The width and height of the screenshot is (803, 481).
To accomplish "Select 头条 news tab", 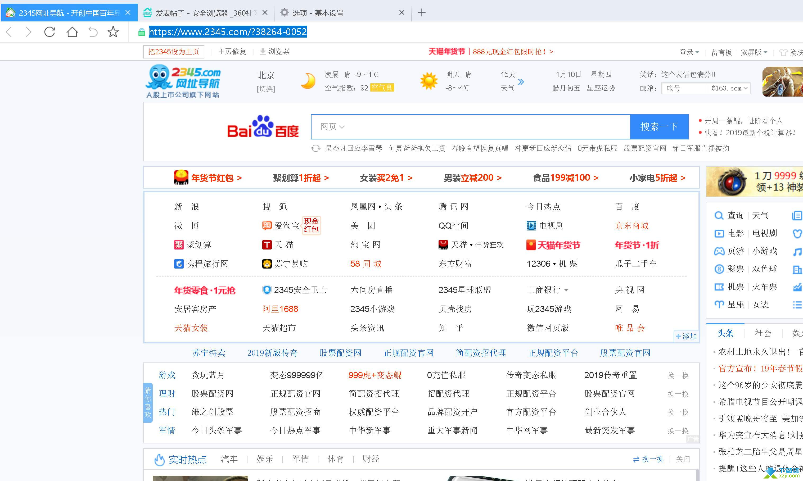I will [x=725, y=333].
